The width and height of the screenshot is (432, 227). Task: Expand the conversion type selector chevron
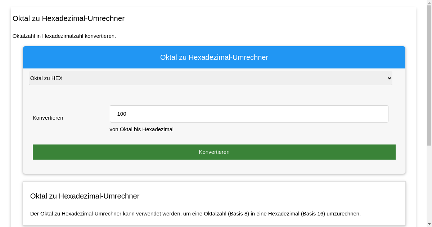(x=389, y=78)
